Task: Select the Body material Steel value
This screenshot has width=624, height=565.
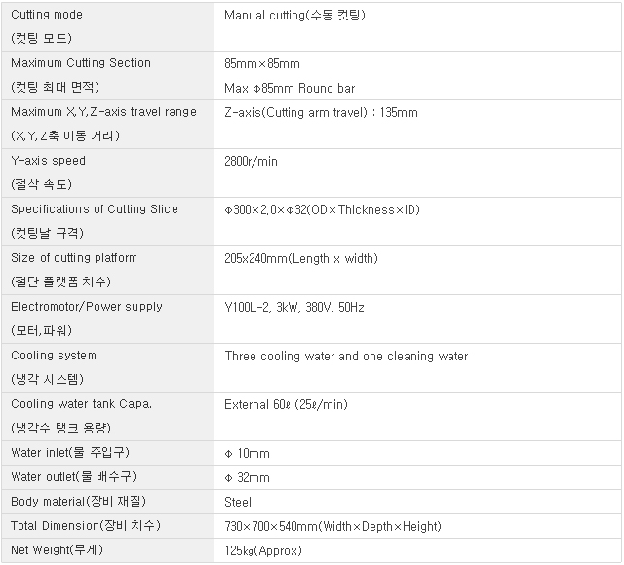Action: 238,502
